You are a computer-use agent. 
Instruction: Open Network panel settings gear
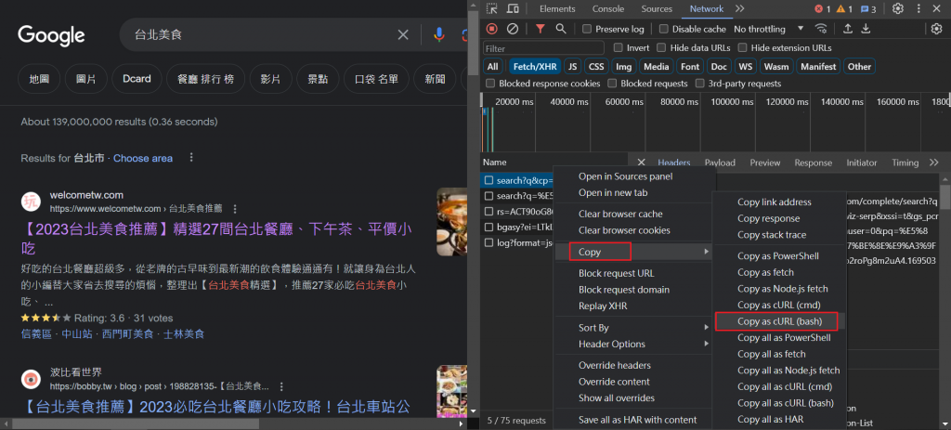[936, 29]
